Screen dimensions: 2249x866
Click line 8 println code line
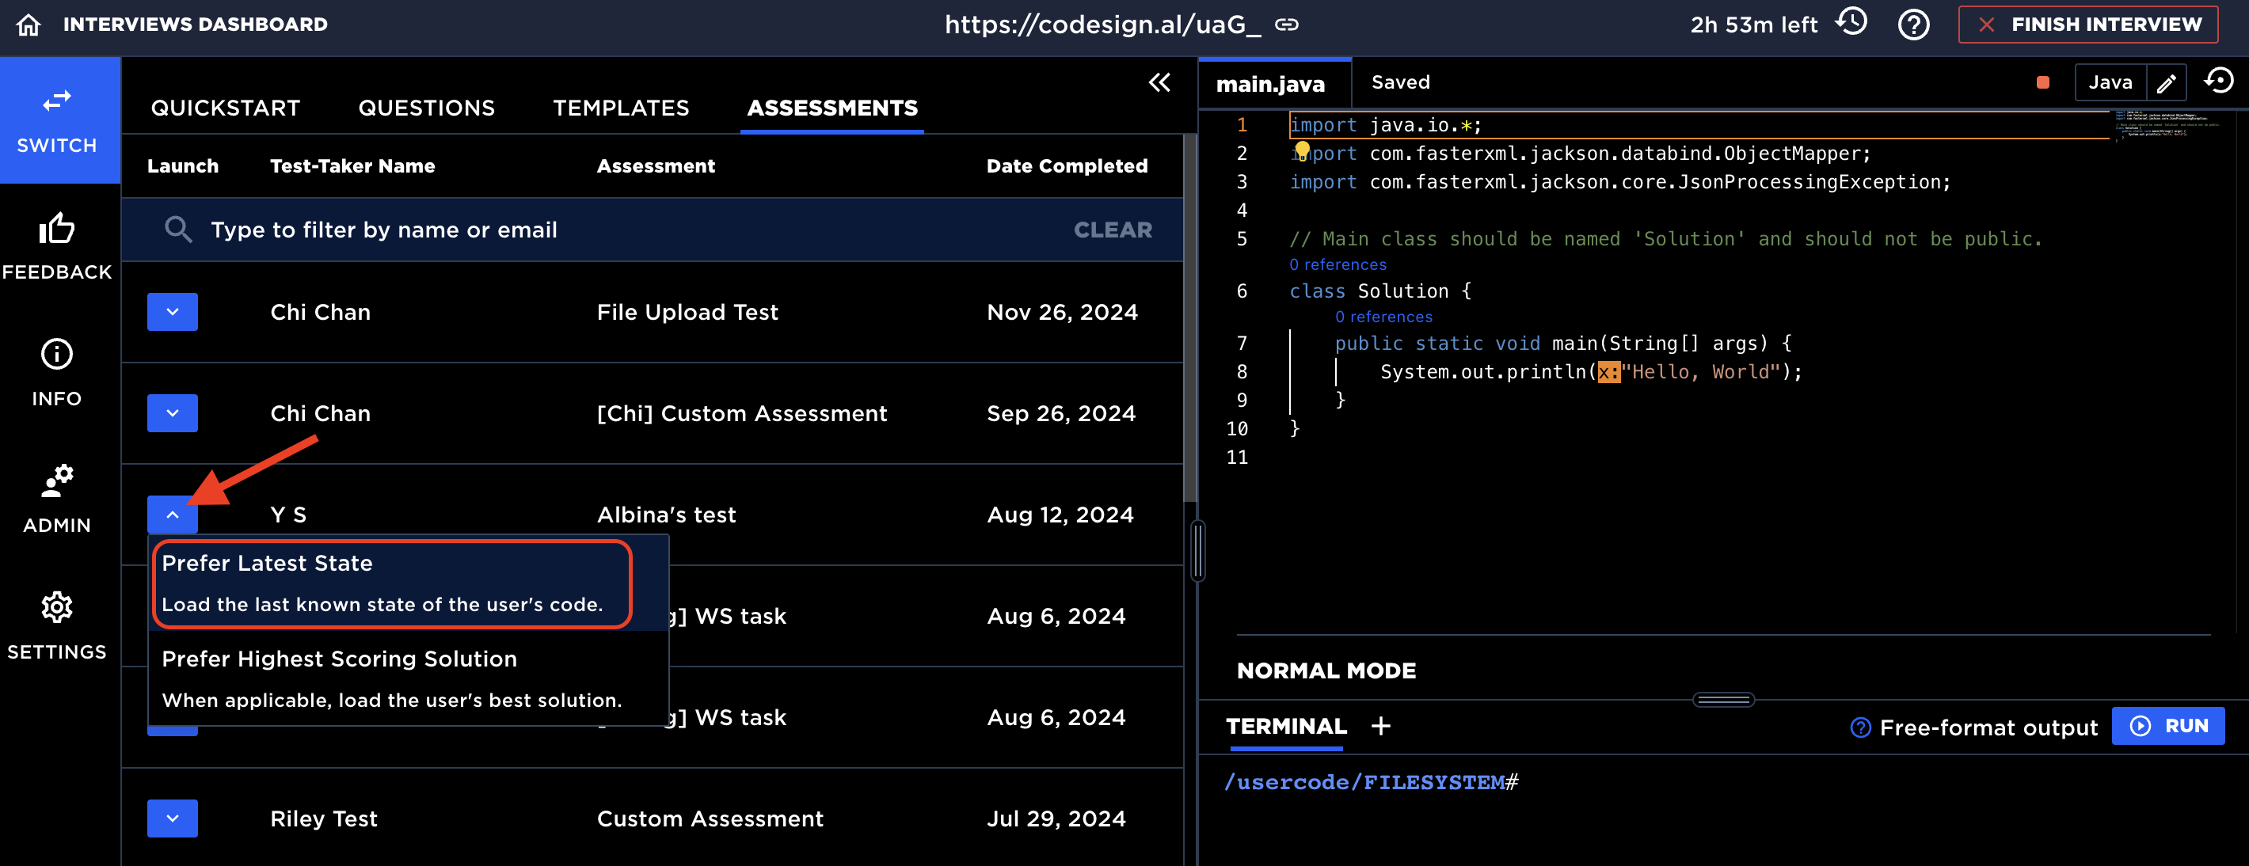[x=1591, y=372]
